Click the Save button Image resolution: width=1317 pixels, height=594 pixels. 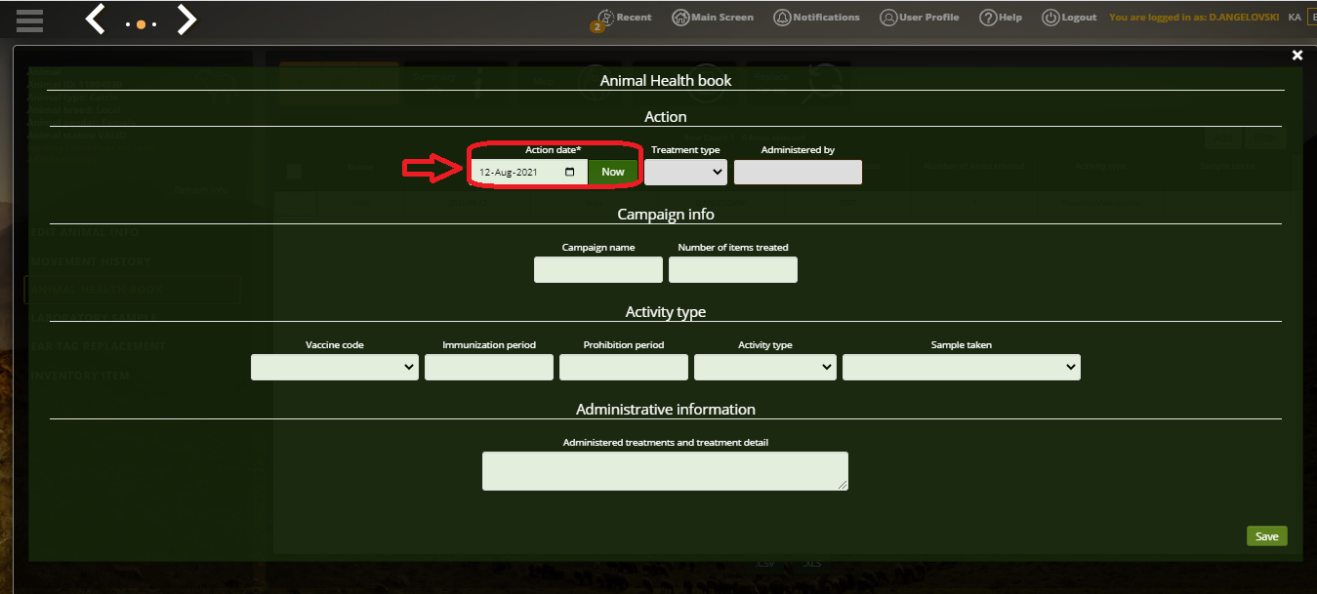(1266, 536)
